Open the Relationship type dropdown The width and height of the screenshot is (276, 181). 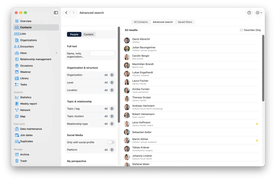[x=112, y=124]
